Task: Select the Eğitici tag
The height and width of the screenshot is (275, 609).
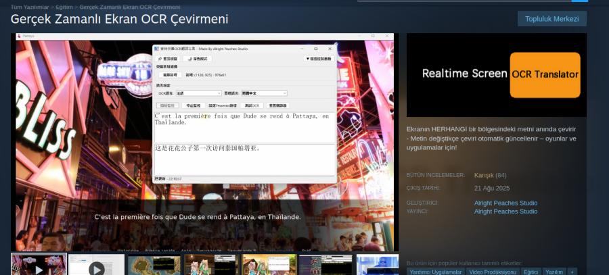Action: tap(531, 272)
